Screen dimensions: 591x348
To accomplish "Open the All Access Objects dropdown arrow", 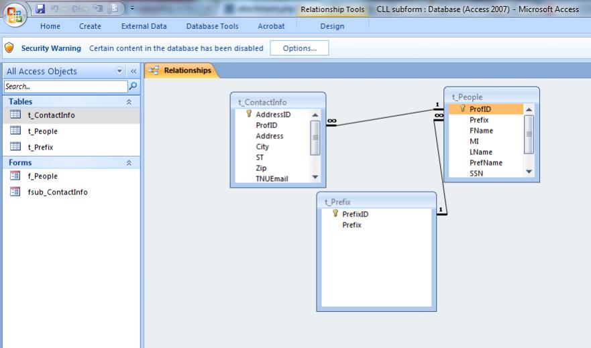I will tap(119, 71).
